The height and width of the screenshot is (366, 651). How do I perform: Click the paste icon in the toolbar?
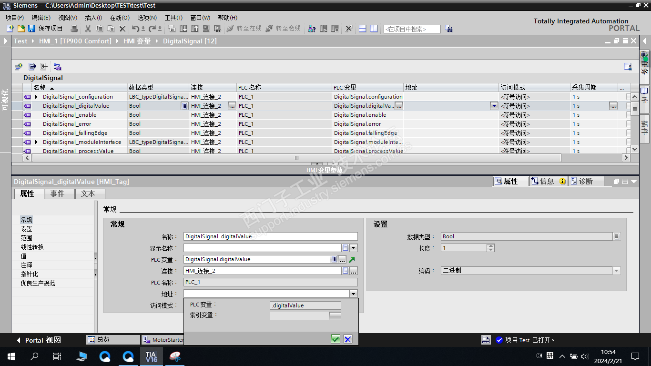tap(111, 29)
